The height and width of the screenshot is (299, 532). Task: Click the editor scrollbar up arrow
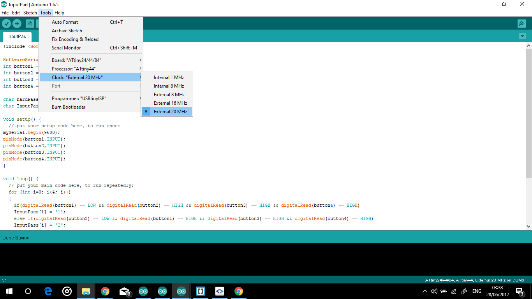pos(528,45)
